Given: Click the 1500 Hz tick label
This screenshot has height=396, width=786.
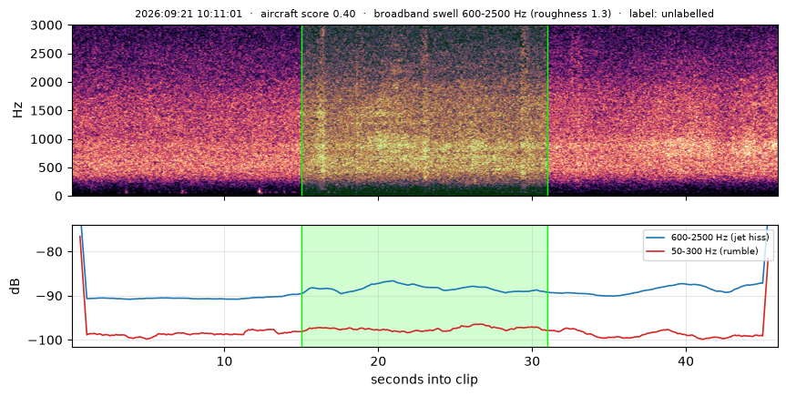Looking at the screenshot, I should pyautogui.click(x=47, y=111).
